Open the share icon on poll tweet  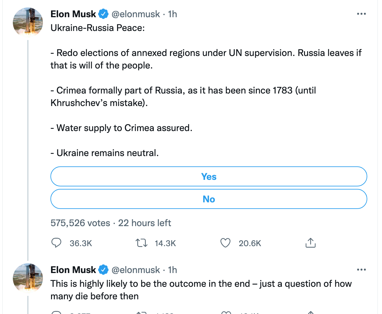tap(310, 243)
